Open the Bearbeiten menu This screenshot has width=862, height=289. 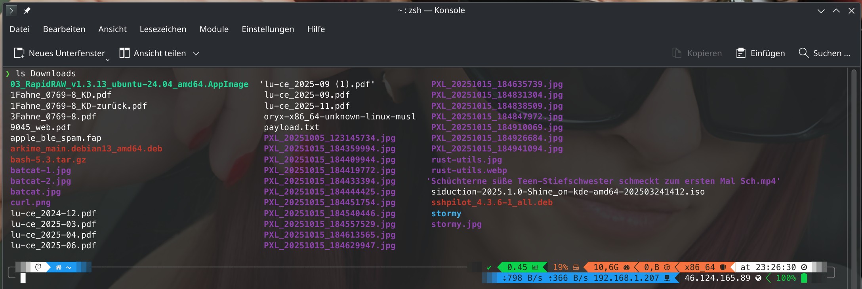[x=64, y=29]
